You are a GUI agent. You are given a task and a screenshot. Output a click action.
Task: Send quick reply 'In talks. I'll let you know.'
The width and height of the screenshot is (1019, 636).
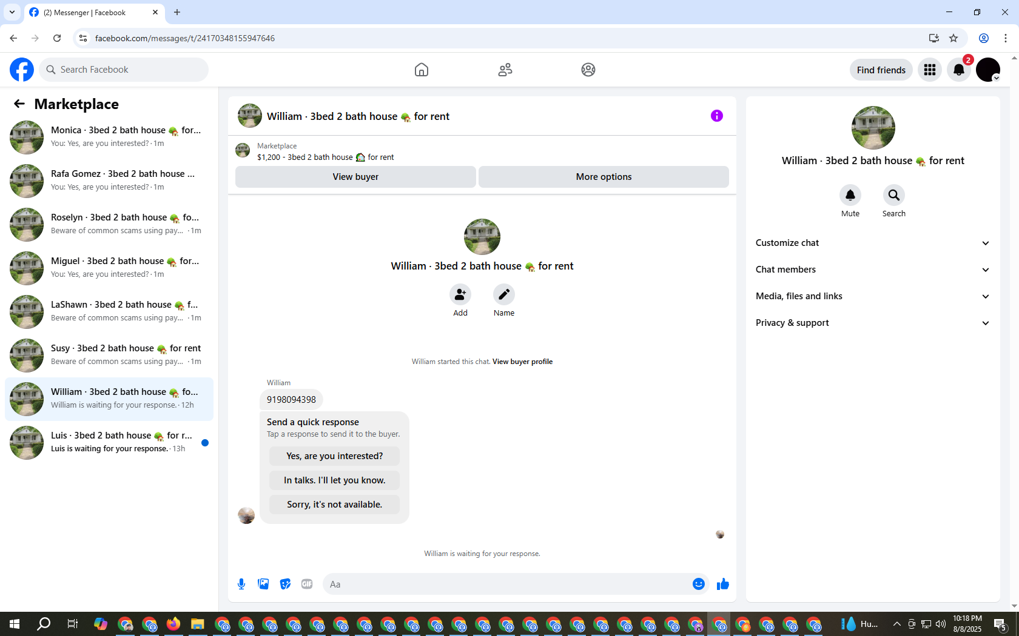pos(334,480)
